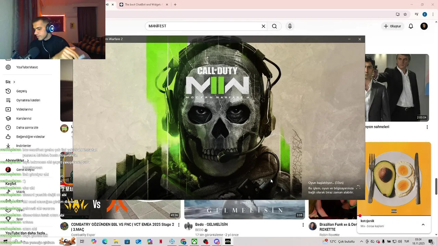438x246 pixels.
Task: Open the BEDO channel avatar
Action: click(x=189, y=226)
